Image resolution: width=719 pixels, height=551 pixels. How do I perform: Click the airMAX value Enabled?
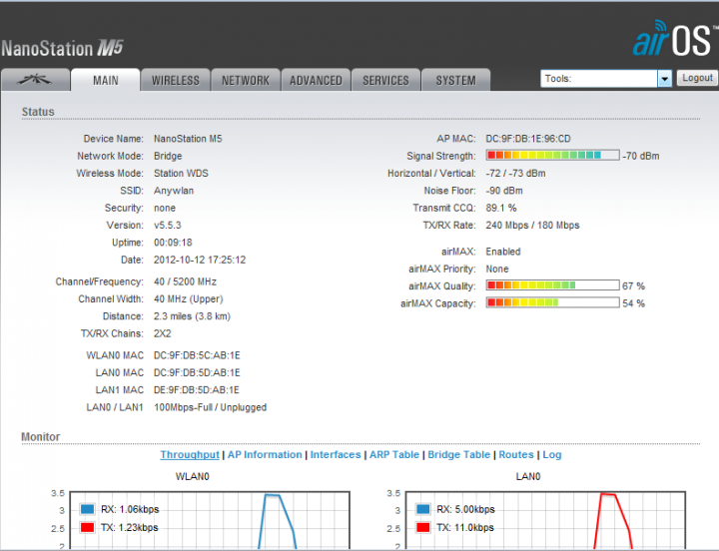click(x=503, y=252)
